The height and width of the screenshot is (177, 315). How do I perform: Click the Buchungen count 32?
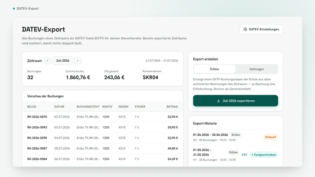tap(30, 77)
